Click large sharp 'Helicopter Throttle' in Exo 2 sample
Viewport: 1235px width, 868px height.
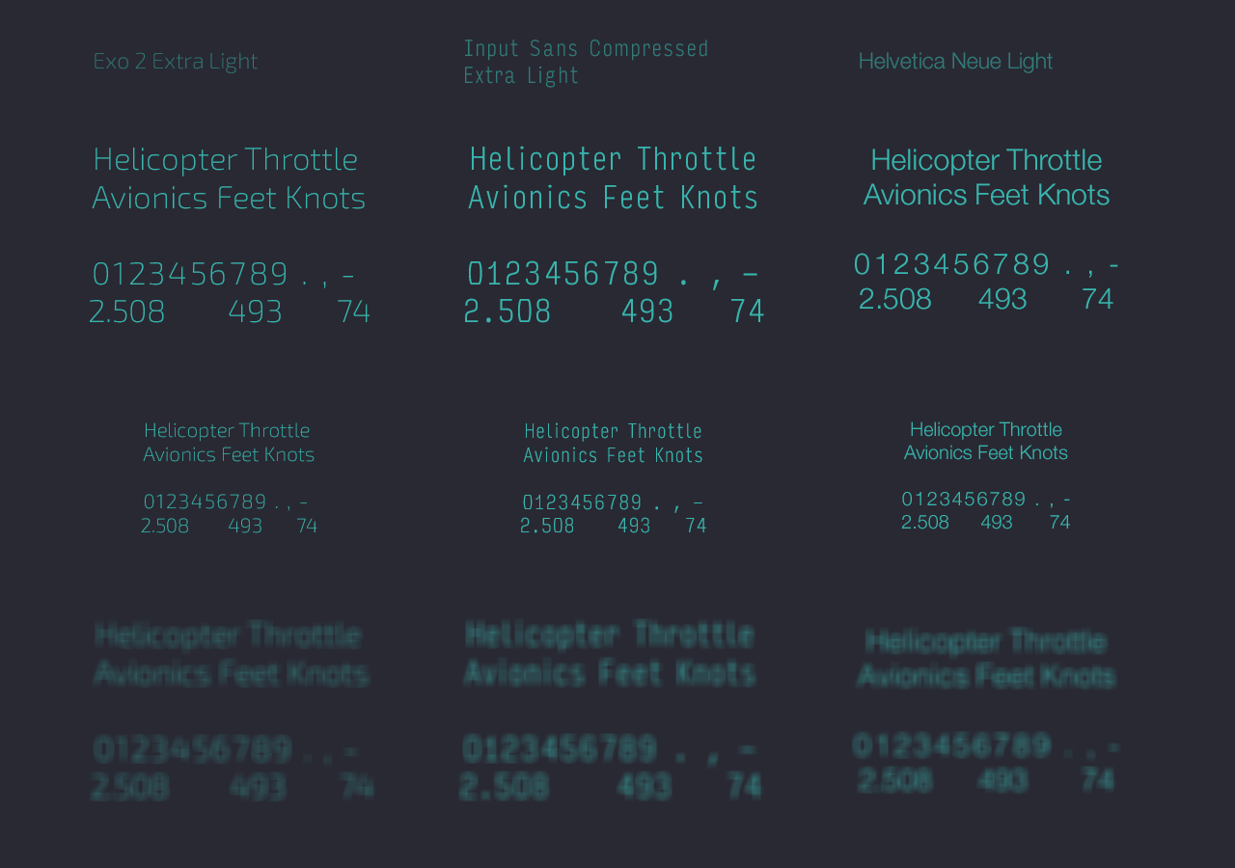[226, 159]
